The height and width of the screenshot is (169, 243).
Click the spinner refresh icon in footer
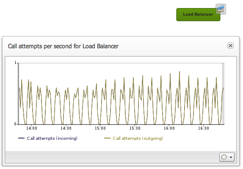click(x=224, y=157)
